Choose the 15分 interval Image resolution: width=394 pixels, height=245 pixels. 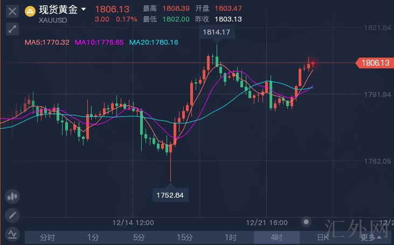(185, 237)
